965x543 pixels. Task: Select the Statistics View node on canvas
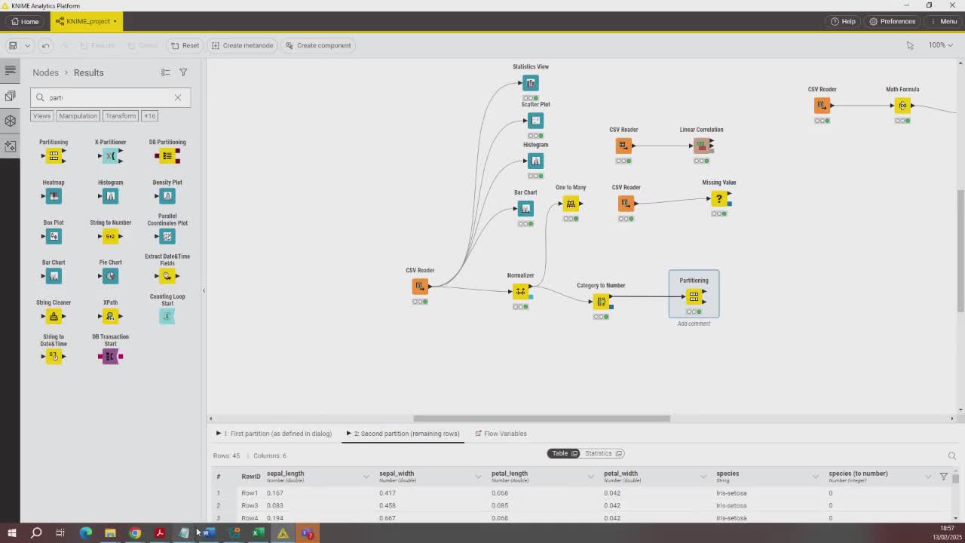point(531,83)
